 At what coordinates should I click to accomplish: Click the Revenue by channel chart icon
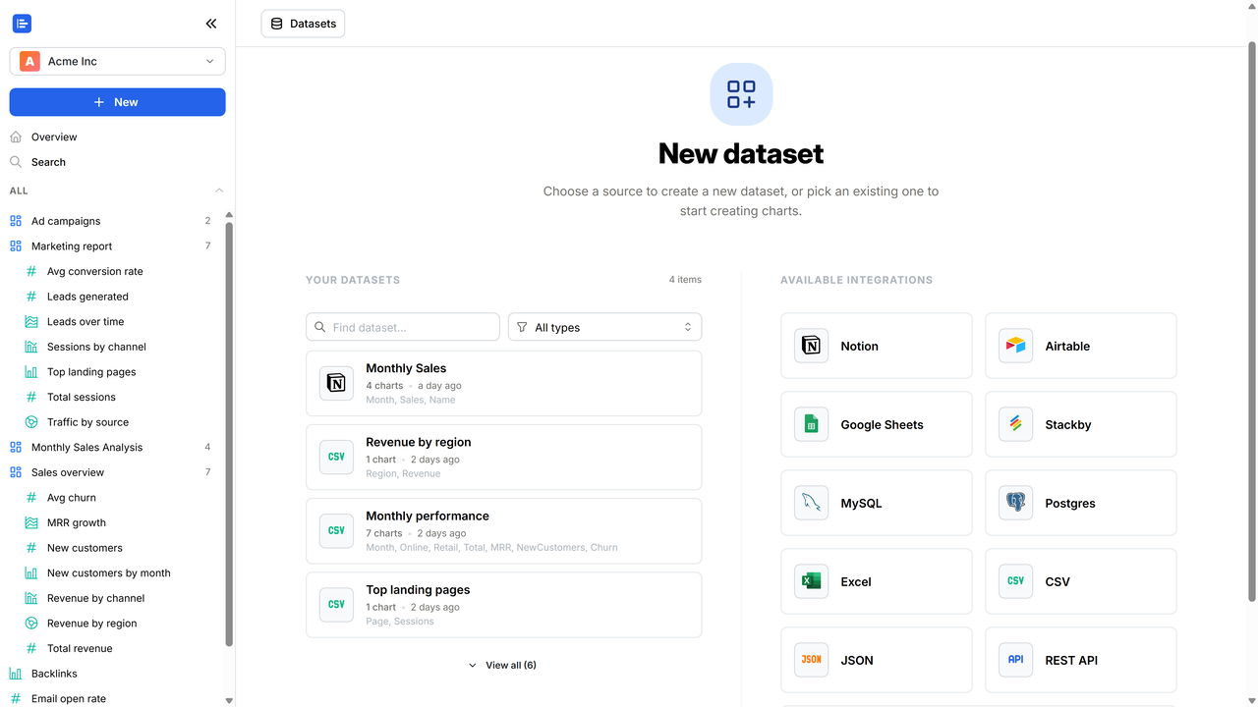[31, 598]
